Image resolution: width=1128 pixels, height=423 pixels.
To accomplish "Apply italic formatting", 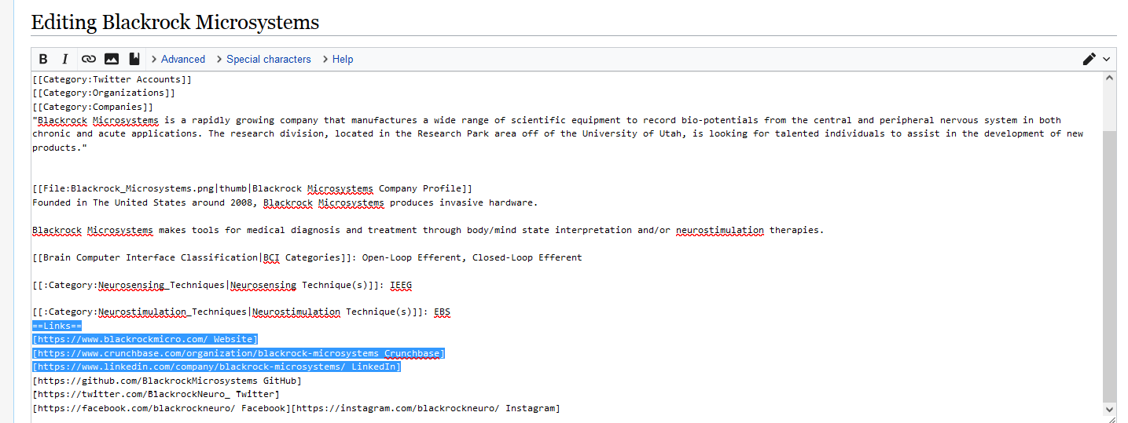I will 65,59.
